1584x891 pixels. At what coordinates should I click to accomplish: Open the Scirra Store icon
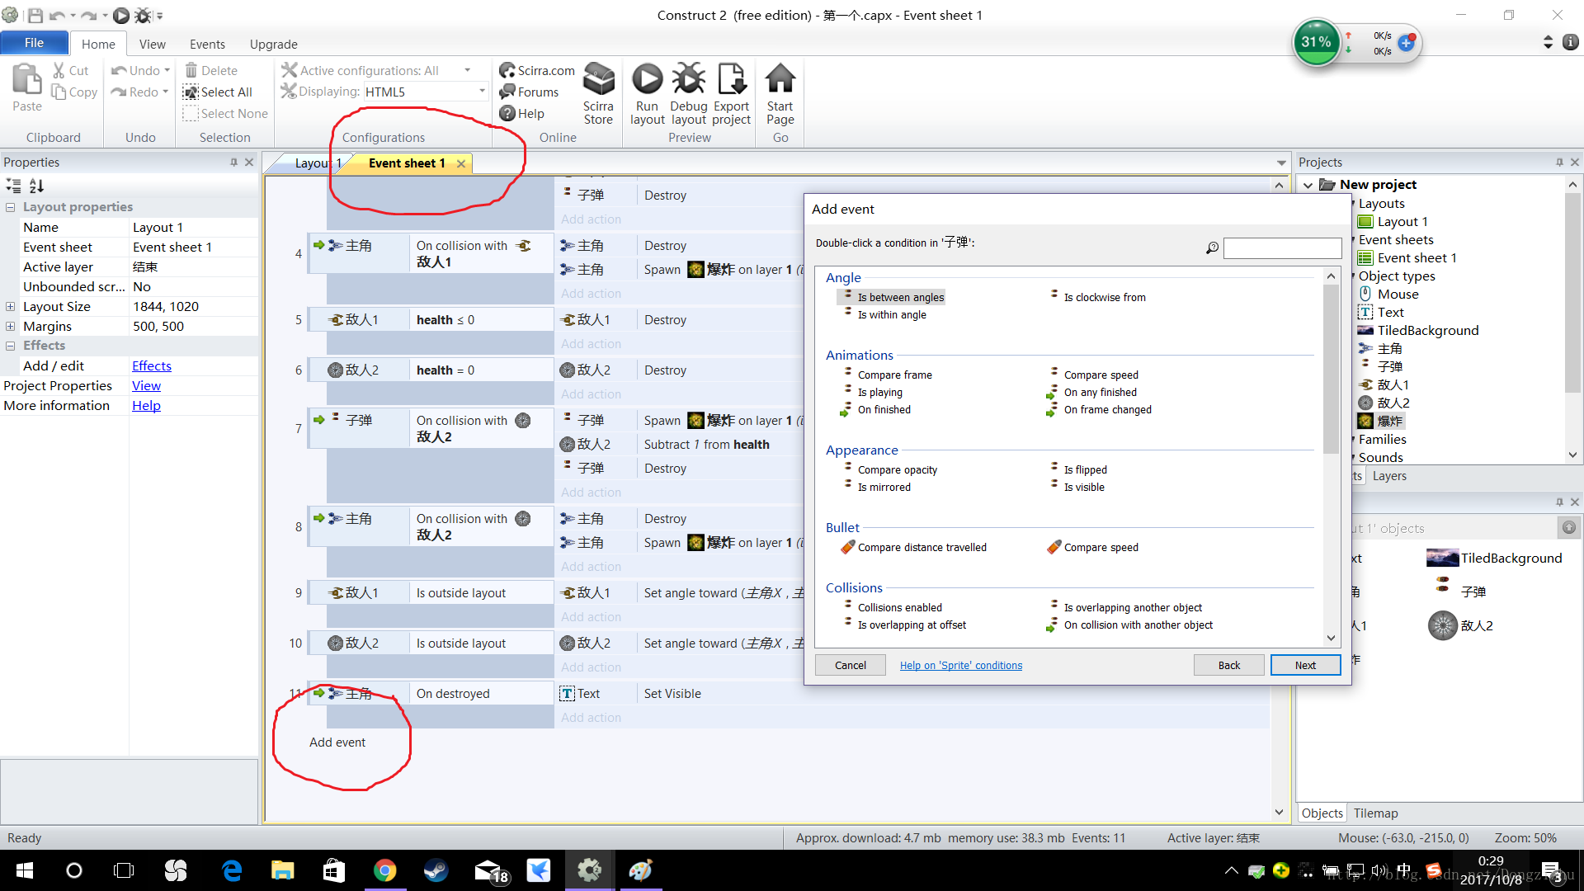pos(598,79)
